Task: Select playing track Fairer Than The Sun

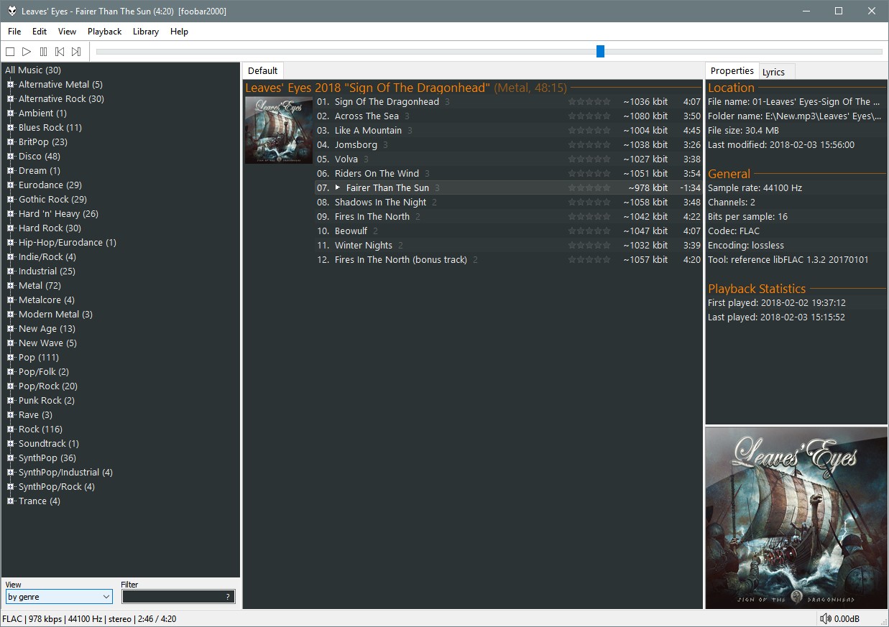Action: pos(508,188)
